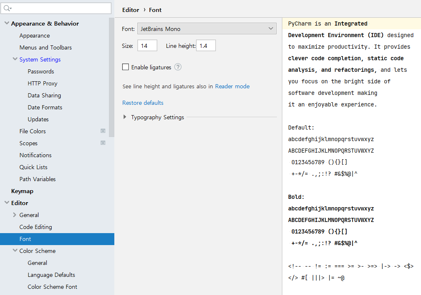The height and width of the screenshot is (295, 421).
Task: Click the search magnifier icon
Action: click(x=7, y=8)
